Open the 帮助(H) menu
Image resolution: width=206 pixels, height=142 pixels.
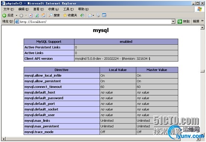click(x=83, y=9)
